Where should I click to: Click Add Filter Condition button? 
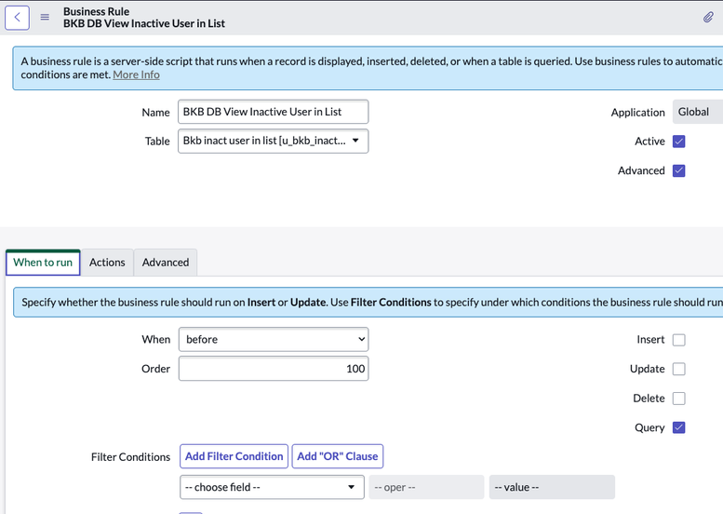(234, 456)
